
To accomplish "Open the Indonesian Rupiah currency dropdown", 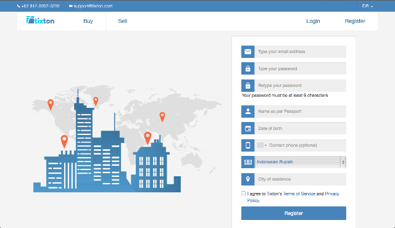I will [x=300, y=162].
